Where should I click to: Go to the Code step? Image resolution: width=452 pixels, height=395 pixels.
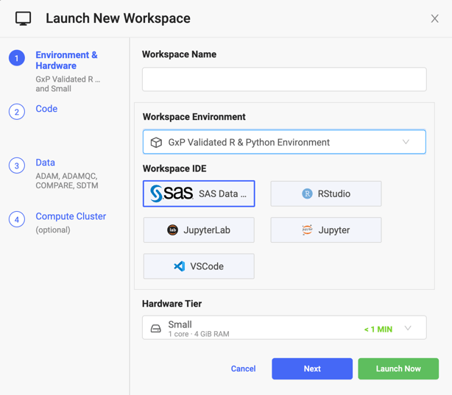pos(46,109)
